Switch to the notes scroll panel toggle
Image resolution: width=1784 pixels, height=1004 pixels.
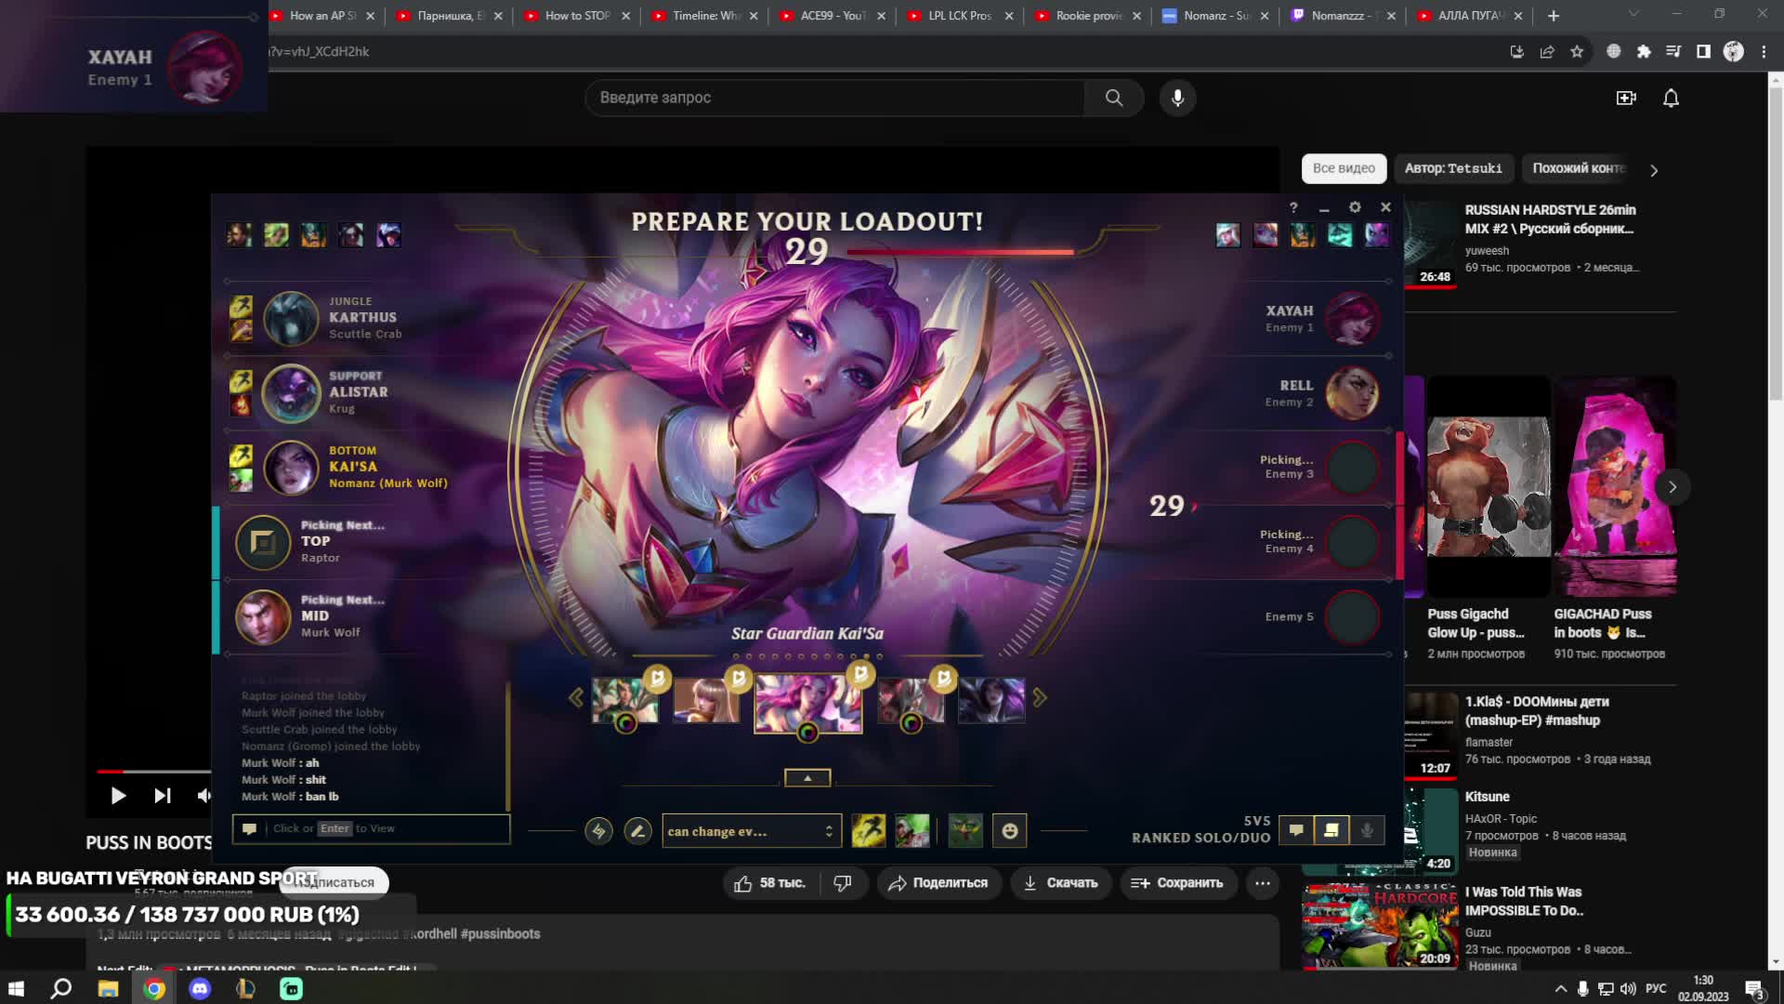1331,830
